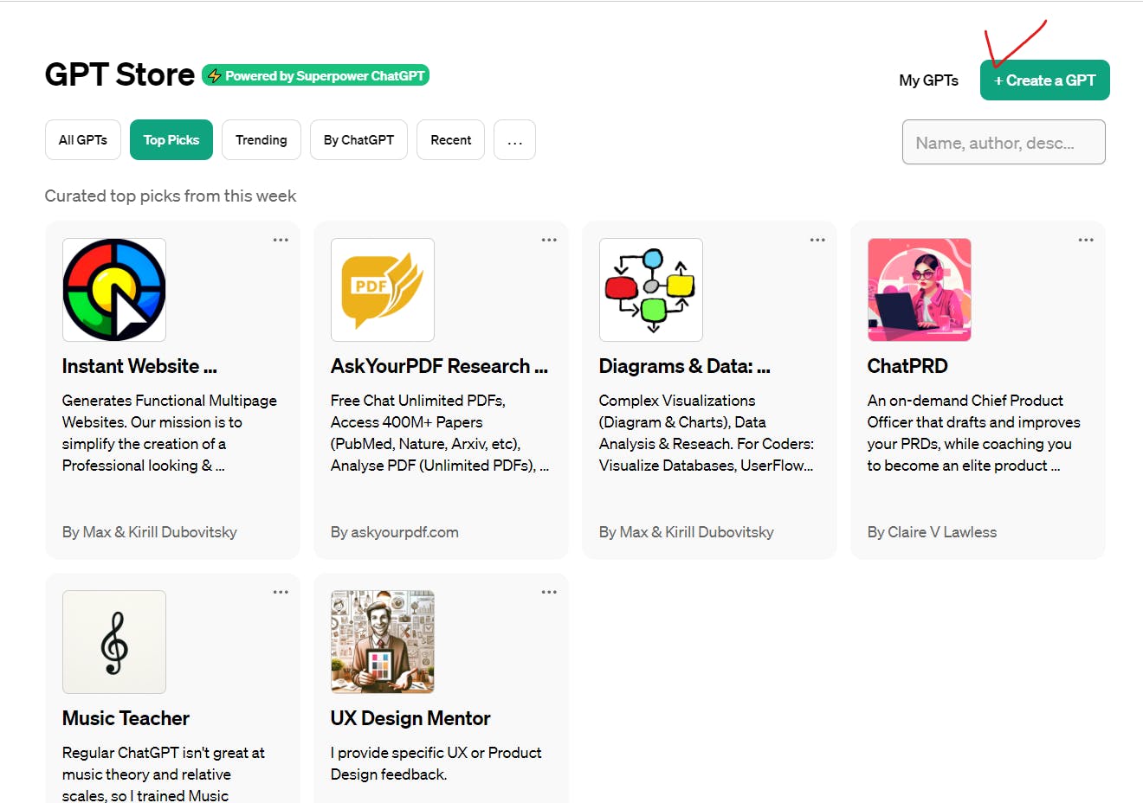Screen dimensions: 1143x803
Task: Open the three-dot menu on Instant Website card
Action: tap(281, 240)
